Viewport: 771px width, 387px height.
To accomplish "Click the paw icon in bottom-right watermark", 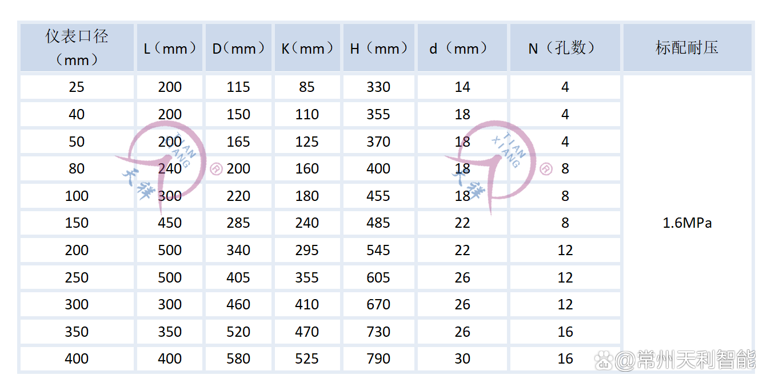I will (x=604, y=360).
